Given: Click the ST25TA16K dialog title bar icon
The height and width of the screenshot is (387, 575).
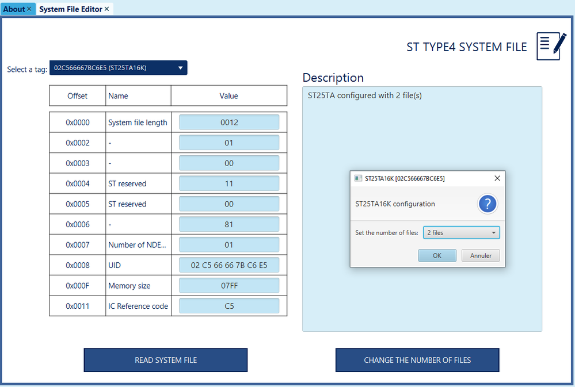Looking at the screenshot, I should click(x=358, y=178).
